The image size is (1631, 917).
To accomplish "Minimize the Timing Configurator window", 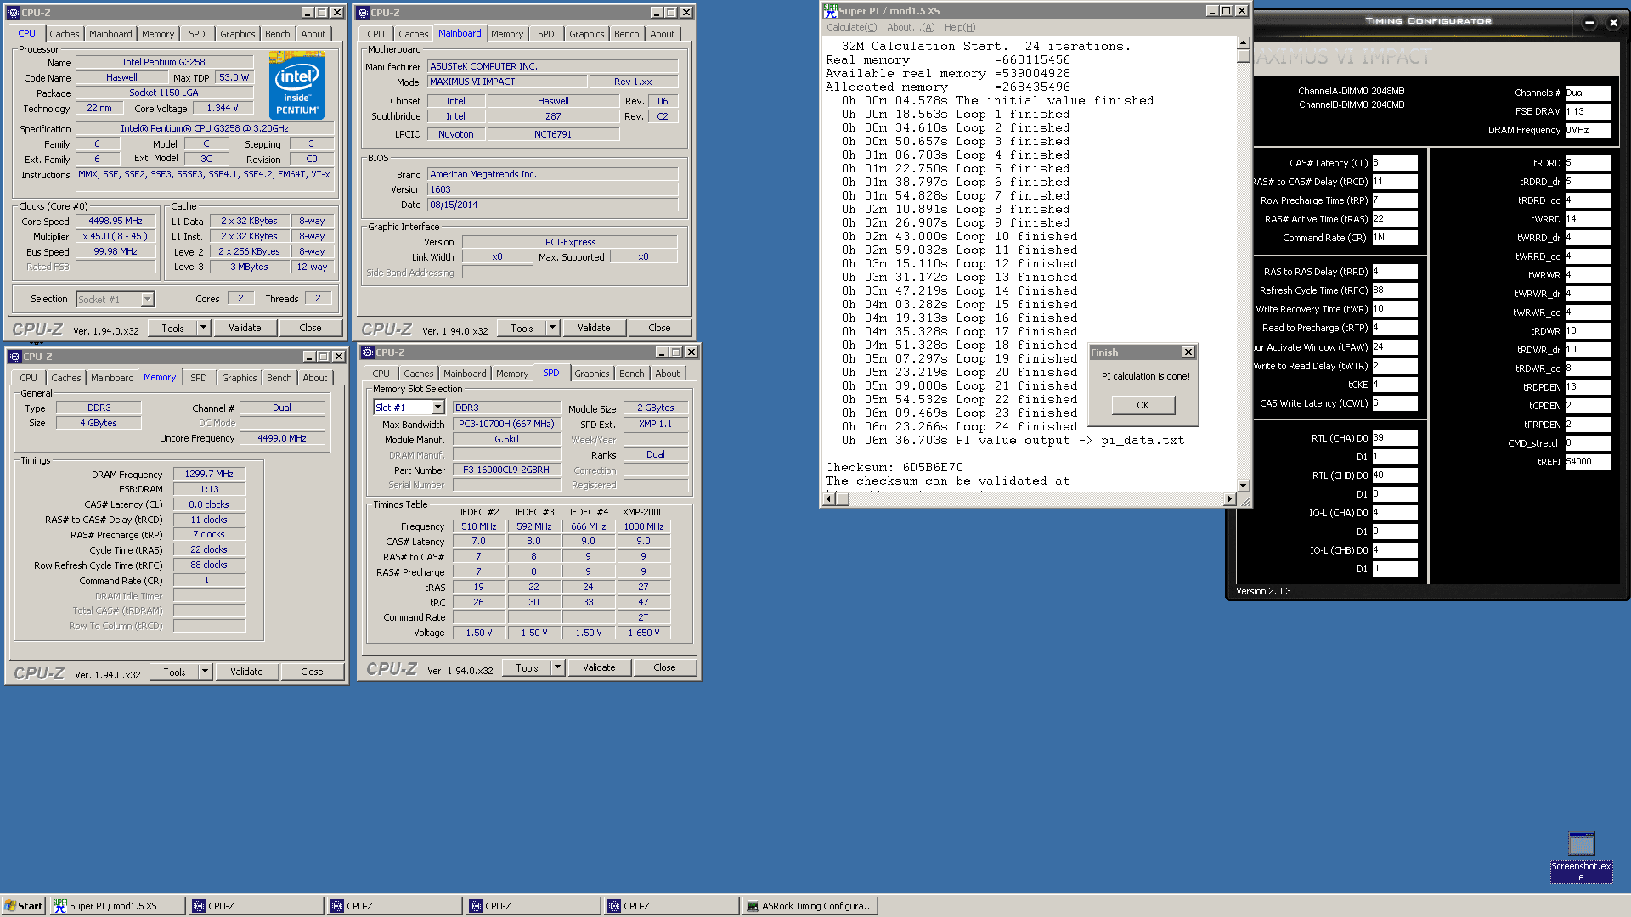I will point(1589,23).
